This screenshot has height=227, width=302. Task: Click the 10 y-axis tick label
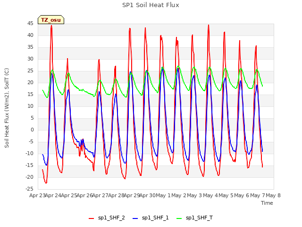tap(30, 106)
